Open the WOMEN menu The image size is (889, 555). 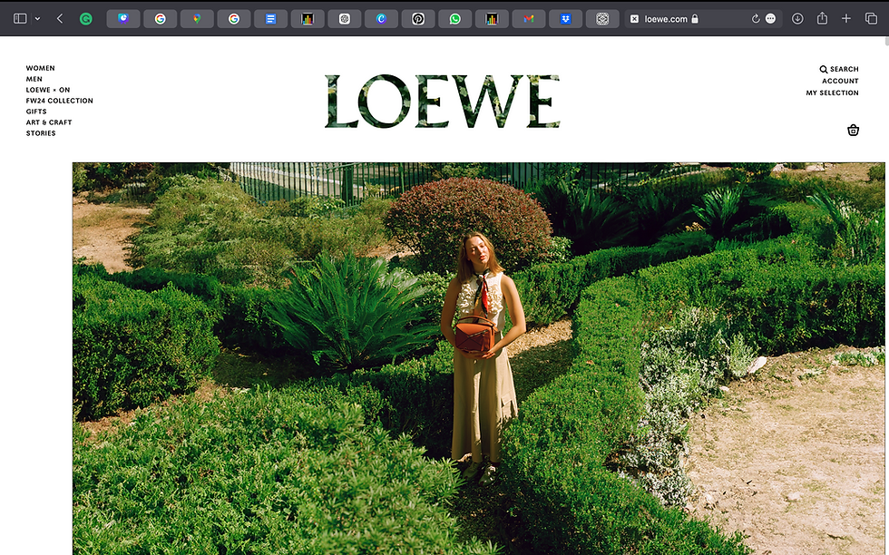click(40, 68)
